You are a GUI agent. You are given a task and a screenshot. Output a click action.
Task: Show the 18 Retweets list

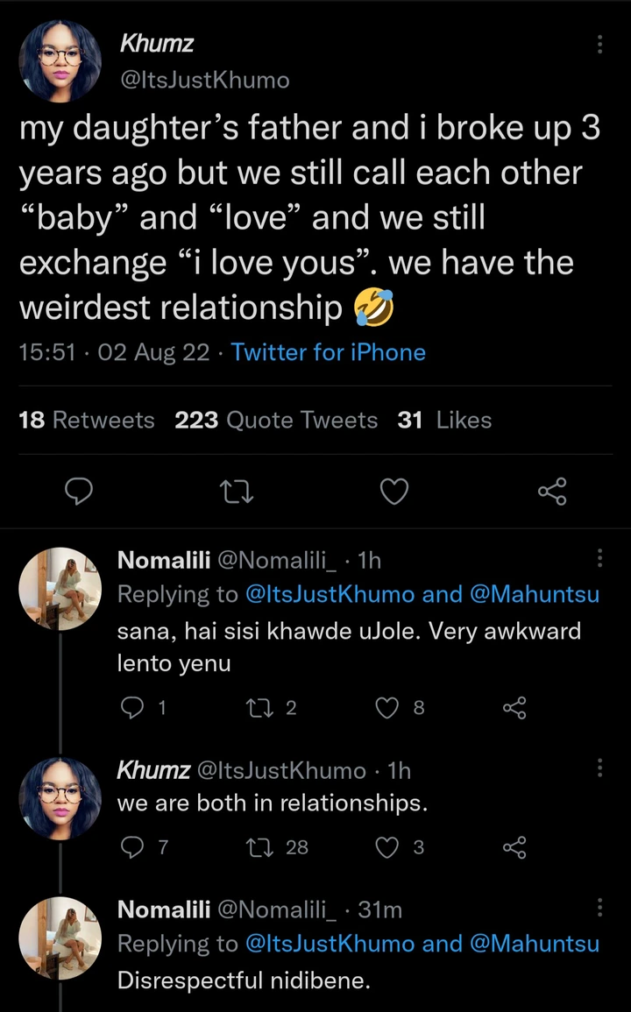point(86,421)
